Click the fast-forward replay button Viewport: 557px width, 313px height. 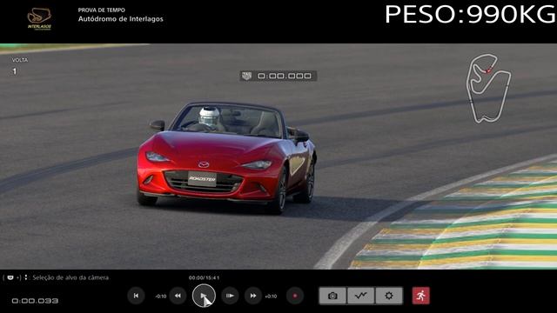(x=253, y=296)
